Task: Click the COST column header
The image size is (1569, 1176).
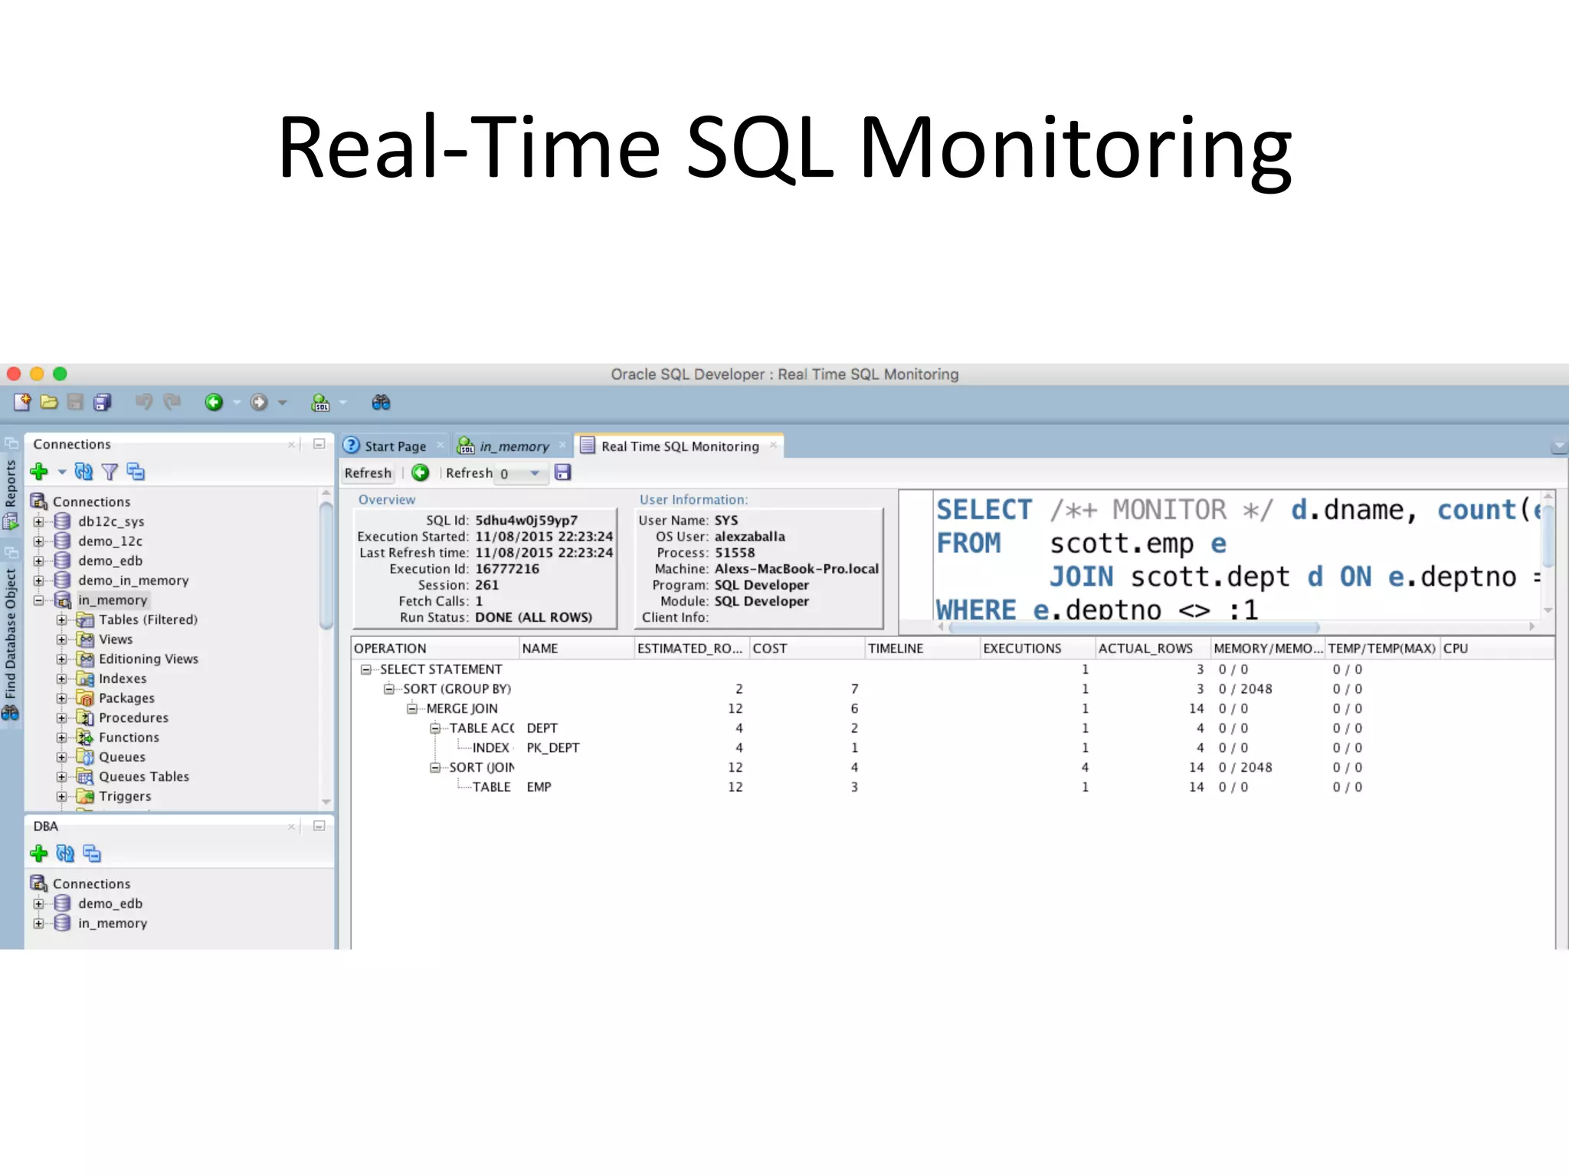Action: 807,648
